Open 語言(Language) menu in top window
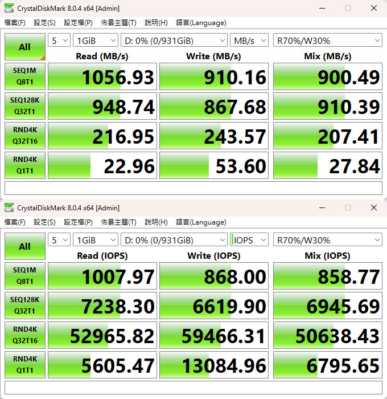The height and width of the screenshot is (399, 387). 201,23
